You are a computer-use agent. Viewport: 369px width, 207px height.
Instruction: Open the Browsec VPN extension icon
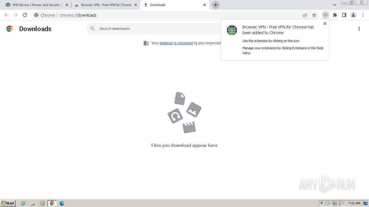(x=325, y=15)
